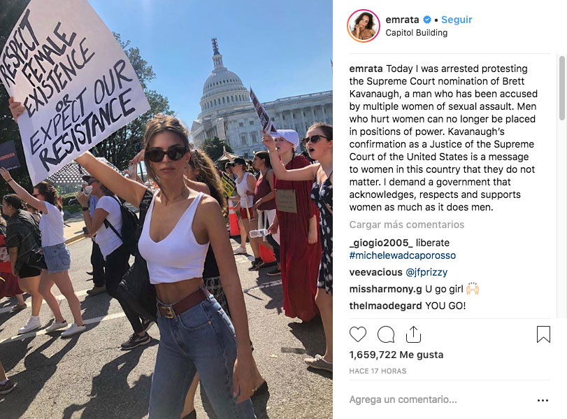The height and width of the screenshot is (419, 567).
Task: Click the emrata username in the header
Action: pyautogui.click(x=402, y=20)
